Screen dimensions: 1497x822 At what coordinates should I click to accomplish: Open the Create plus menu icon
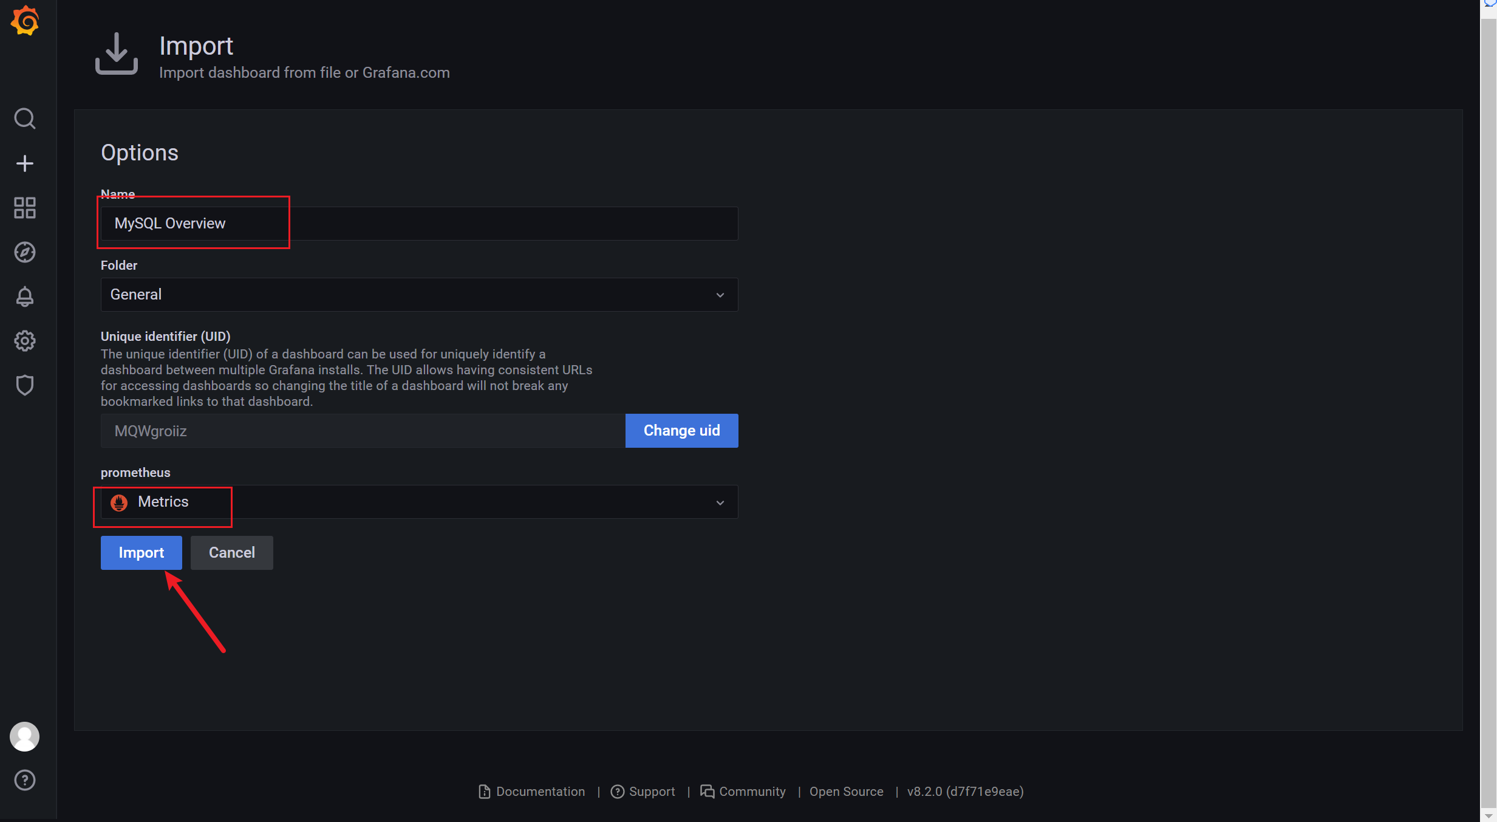pyautogui.click(x=25, y=163)
